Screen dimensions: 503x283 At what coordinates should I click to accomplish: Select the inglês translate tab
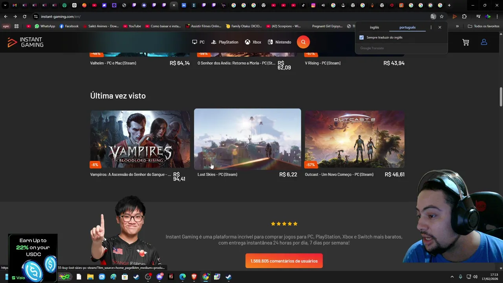[x=374, y=28]
